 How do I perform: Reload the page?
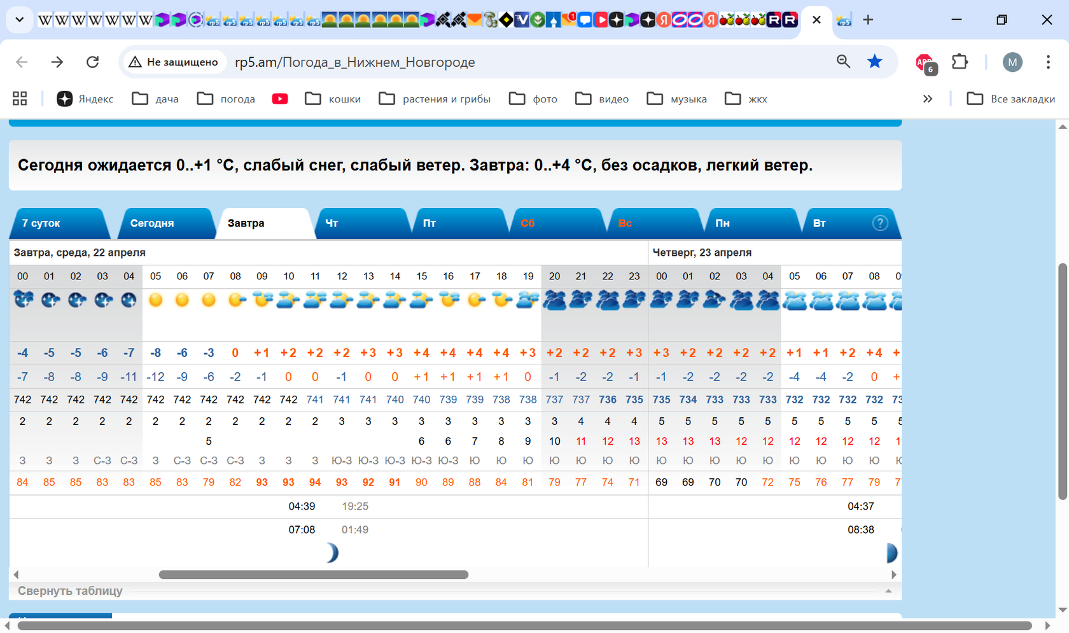(93, 62)
